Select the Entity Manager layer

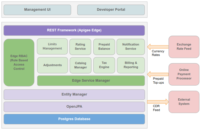pyautogui.click(x=74, y=94)
